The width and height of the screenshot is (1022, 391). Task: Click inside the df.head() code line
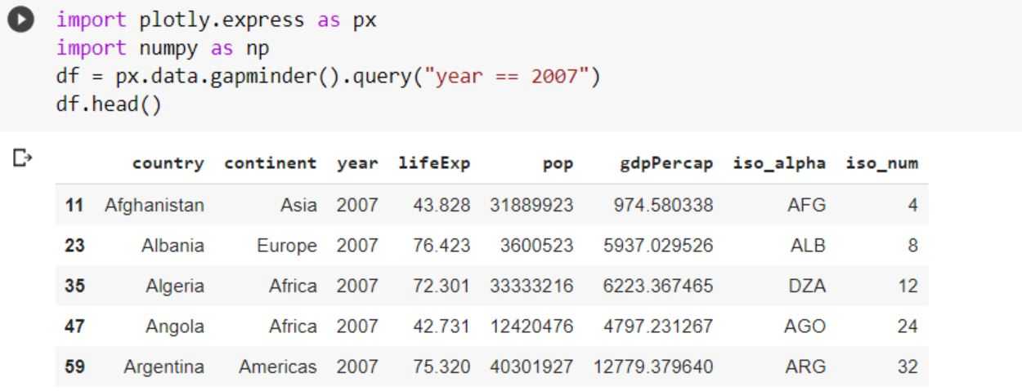click(108, 106)
